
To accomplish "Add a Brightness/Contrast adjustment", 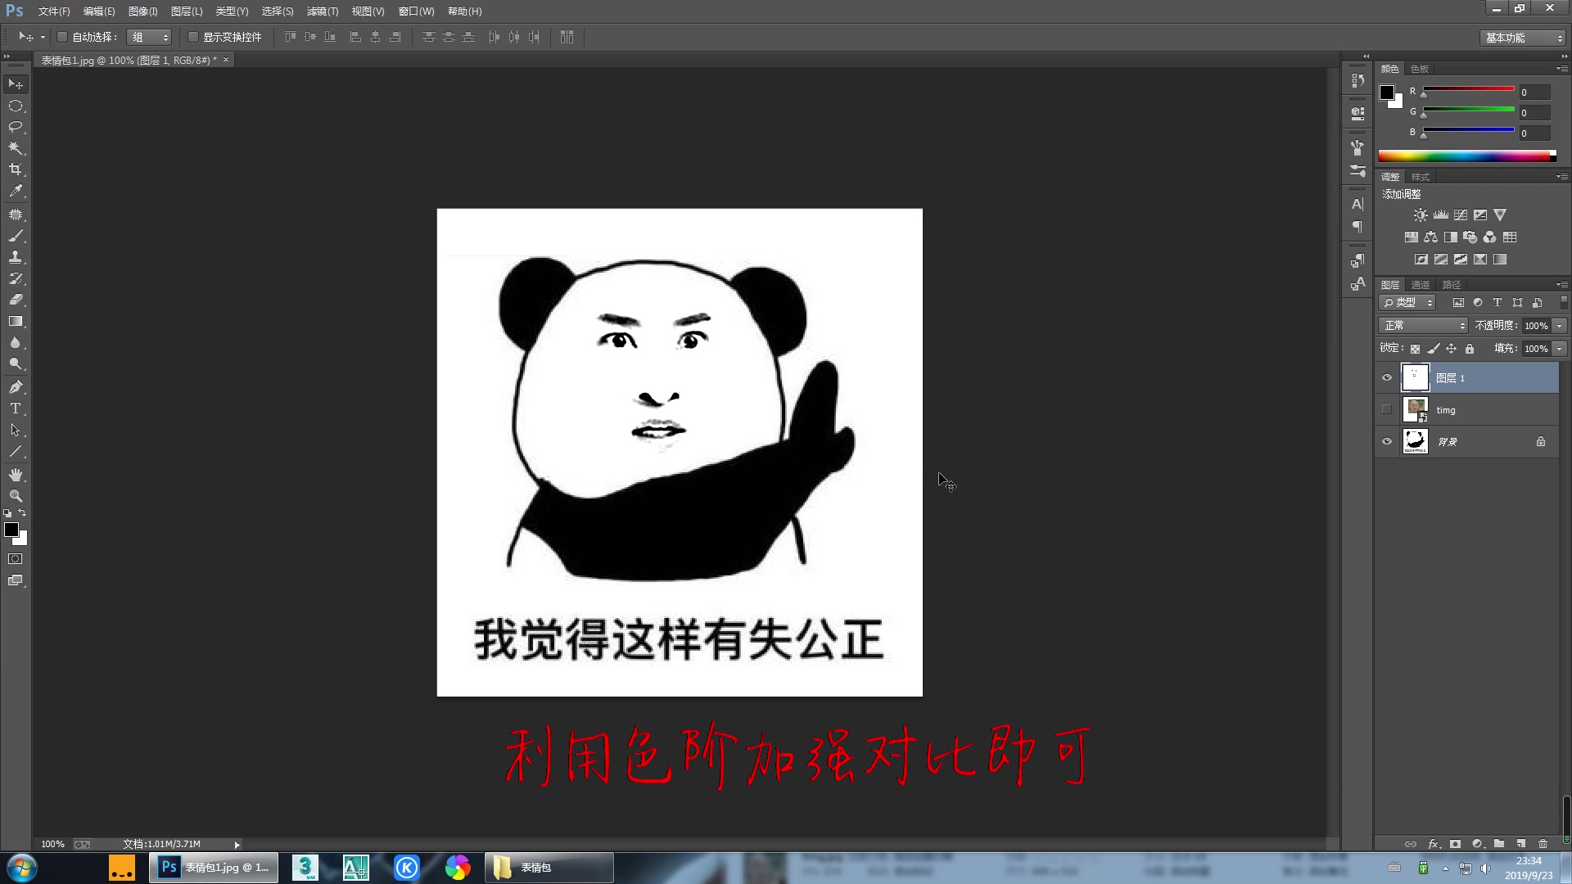I will [x=1421, y=215].
